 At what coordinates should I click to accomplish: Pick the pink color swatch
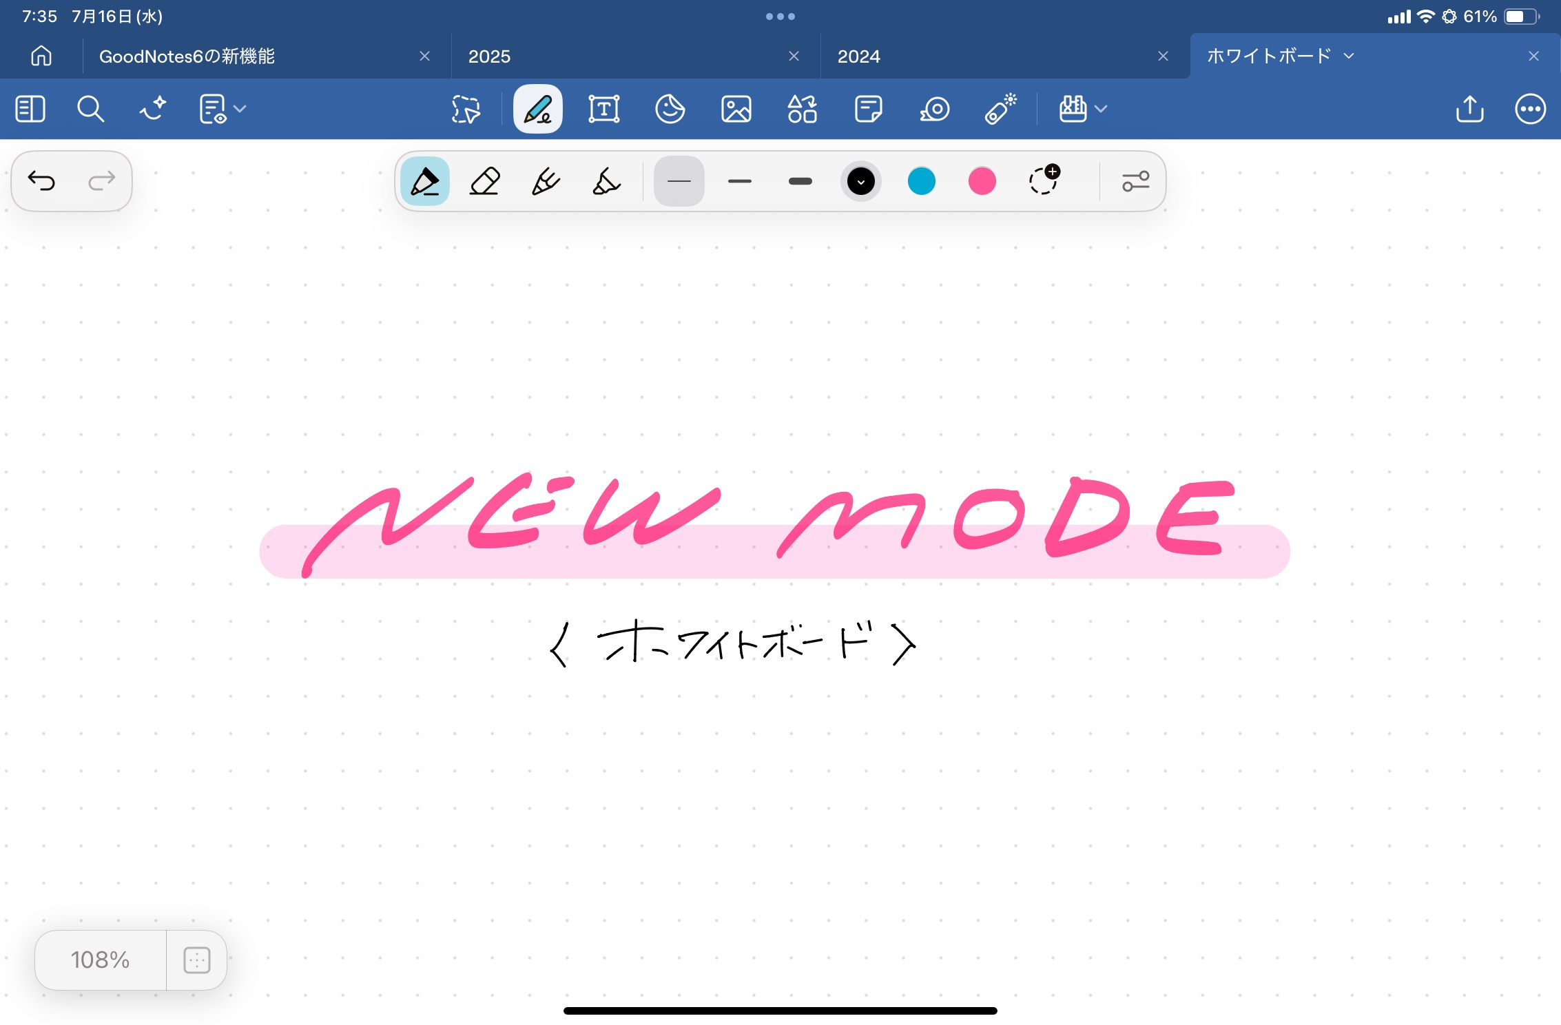click(982, 181)
